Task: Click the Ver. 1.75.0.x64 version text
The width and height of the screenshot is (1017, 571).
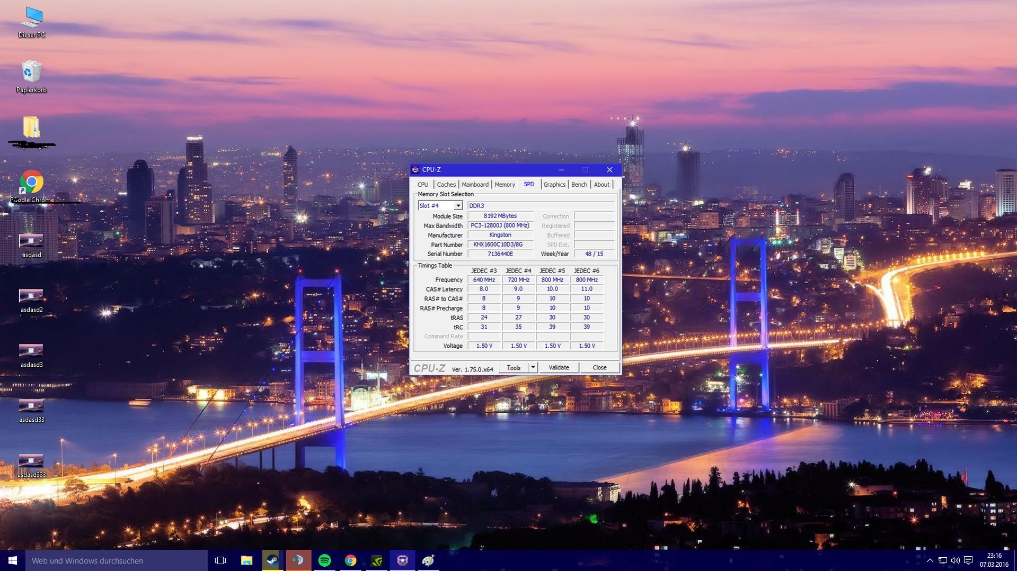Action: (x=472, y=369)
